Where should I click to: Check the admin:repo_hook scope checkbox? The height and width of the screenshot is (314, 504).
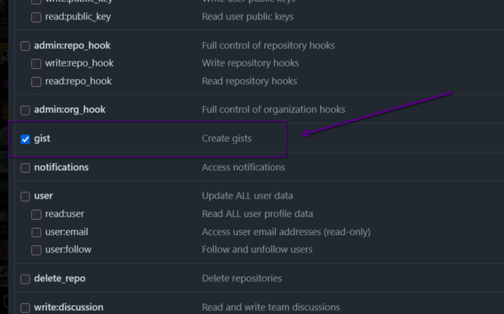pos(25,46)
